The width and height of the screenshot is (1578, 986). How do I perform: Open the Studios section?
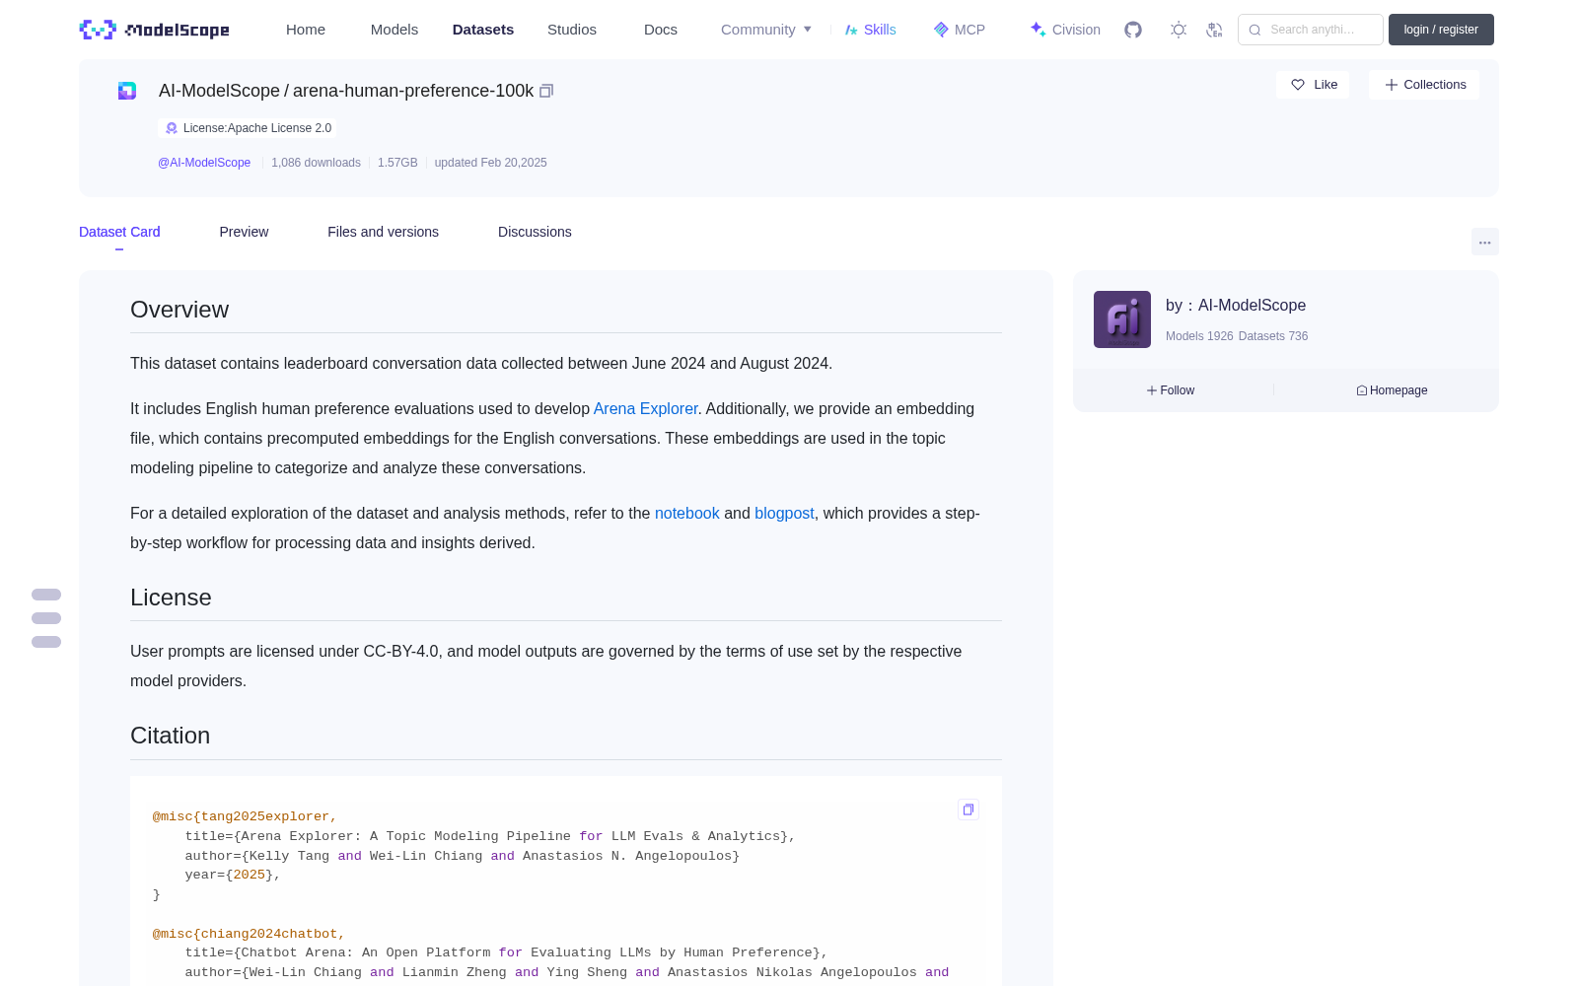point(572,30)
